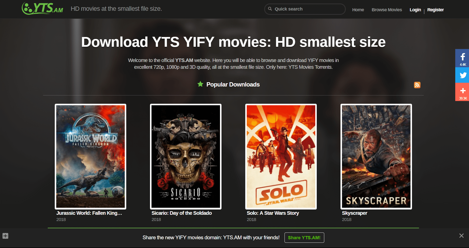Click the Login link
The image size is (469, 248).
415,10
